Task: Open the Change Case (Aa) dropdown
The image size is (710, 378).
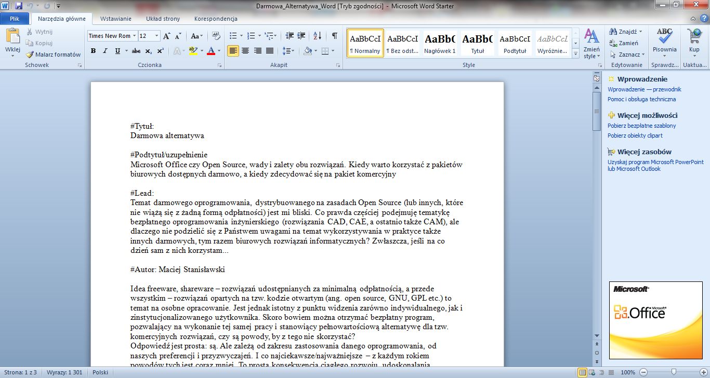Action: pos(197,36)
